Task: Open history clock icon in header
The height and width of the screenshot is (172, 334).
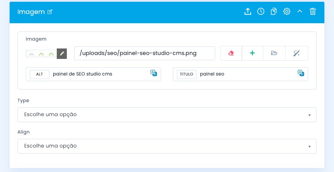Action: tap(261, 11)
